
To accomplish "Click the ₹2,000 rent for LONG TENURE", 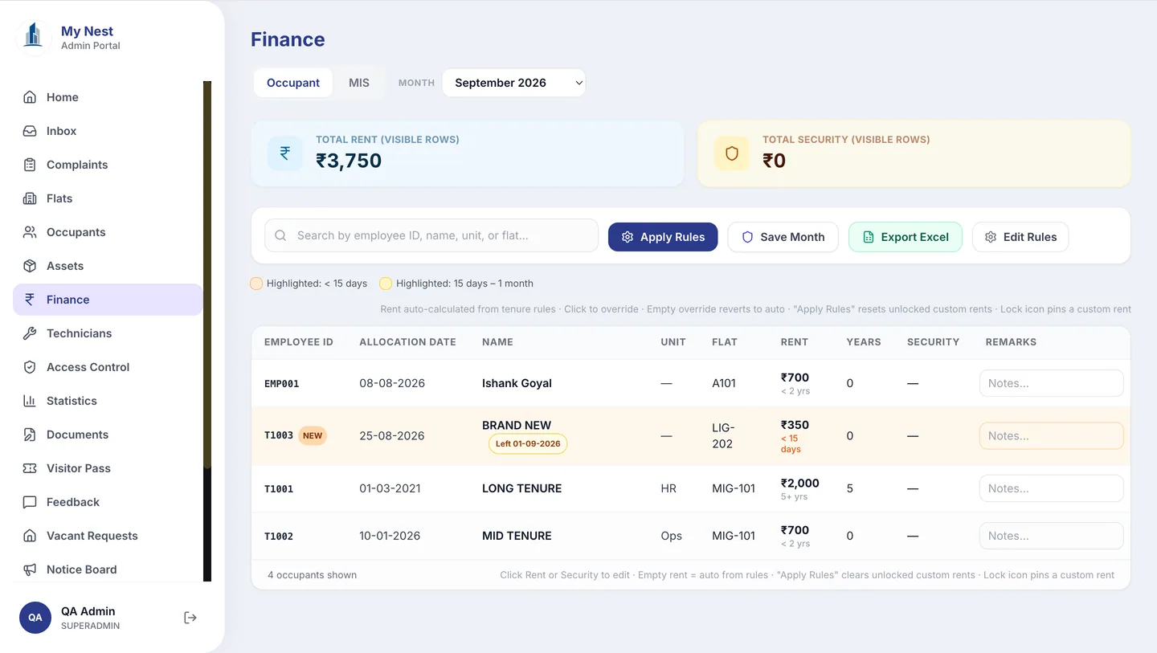I will tap(800, 484).
